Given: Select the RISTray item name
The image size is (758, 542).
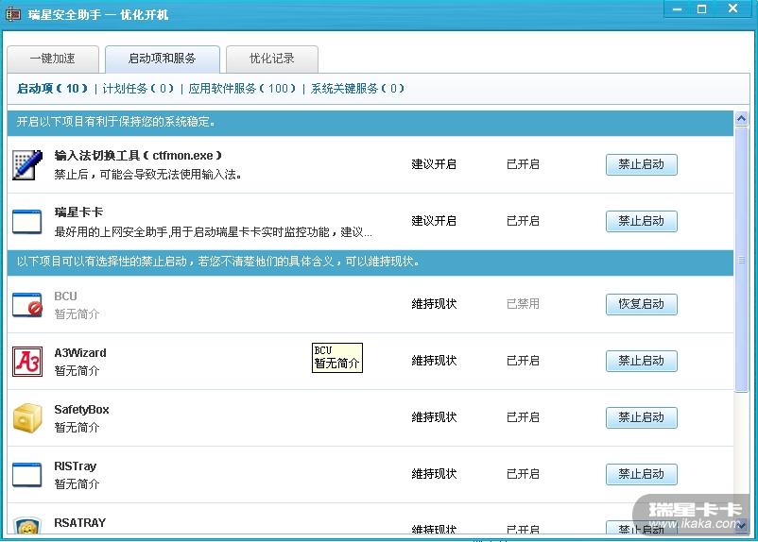Looking at the screenshot, I should [x=76, y=466].
